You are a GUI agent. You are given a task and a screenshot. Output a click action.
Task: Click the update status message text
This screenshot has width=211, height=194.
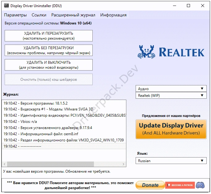coord(57,171)
